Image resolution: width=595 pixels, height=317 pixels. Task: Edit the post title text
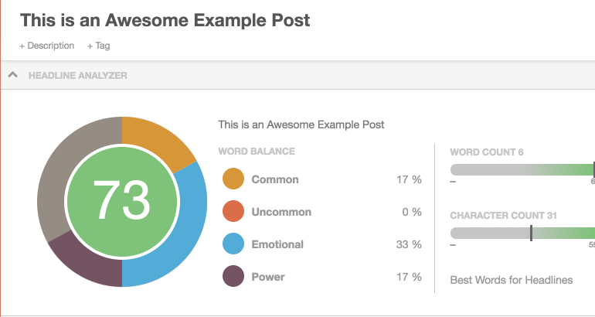pos(165,20)
